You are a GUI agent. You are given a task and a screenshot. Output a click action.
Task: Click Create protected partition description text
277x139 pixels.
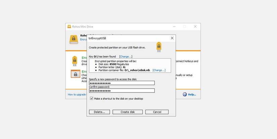[117, 47]
